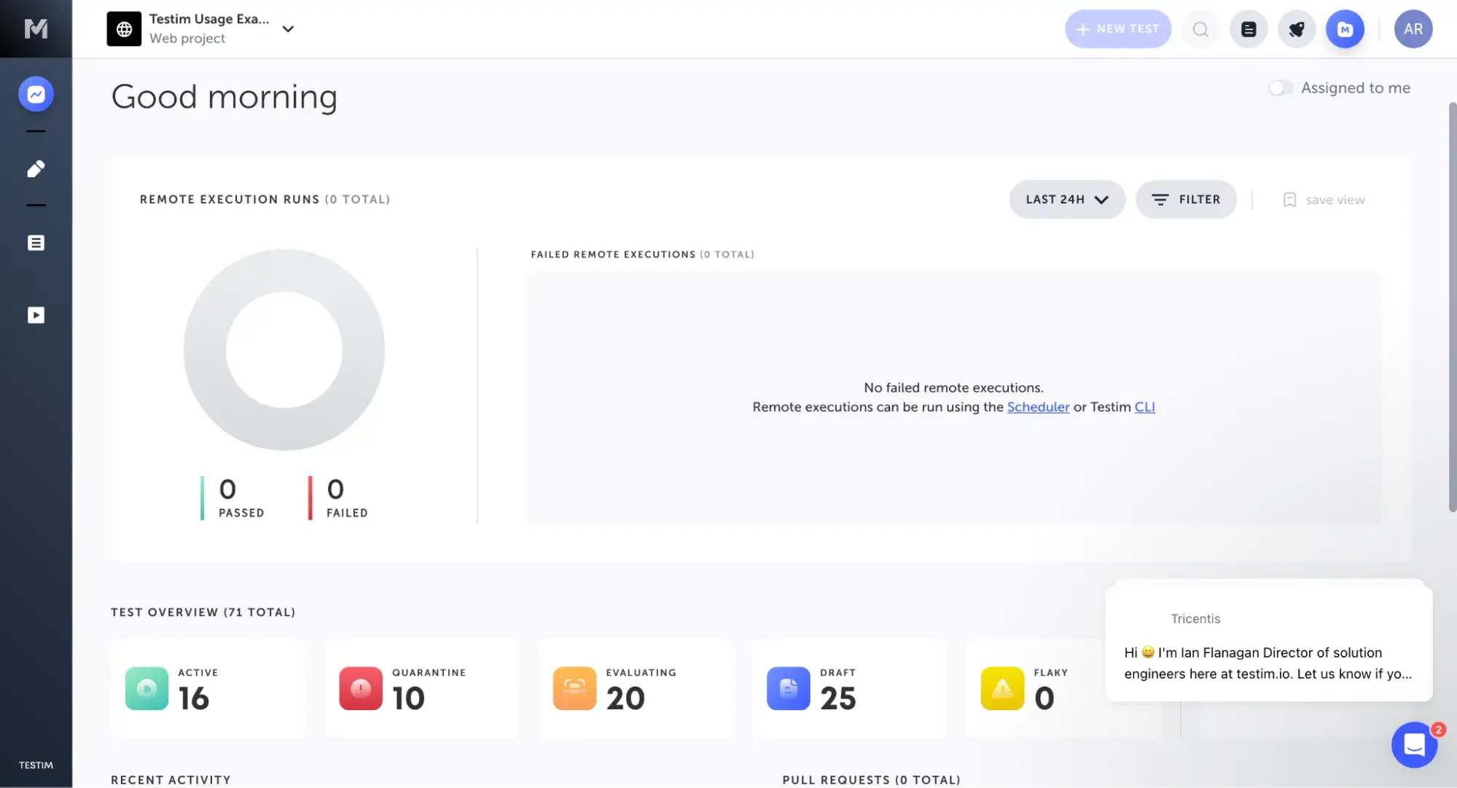Click the save view option
Viewport: 1457px width, 788px height.
[1324, 200]
